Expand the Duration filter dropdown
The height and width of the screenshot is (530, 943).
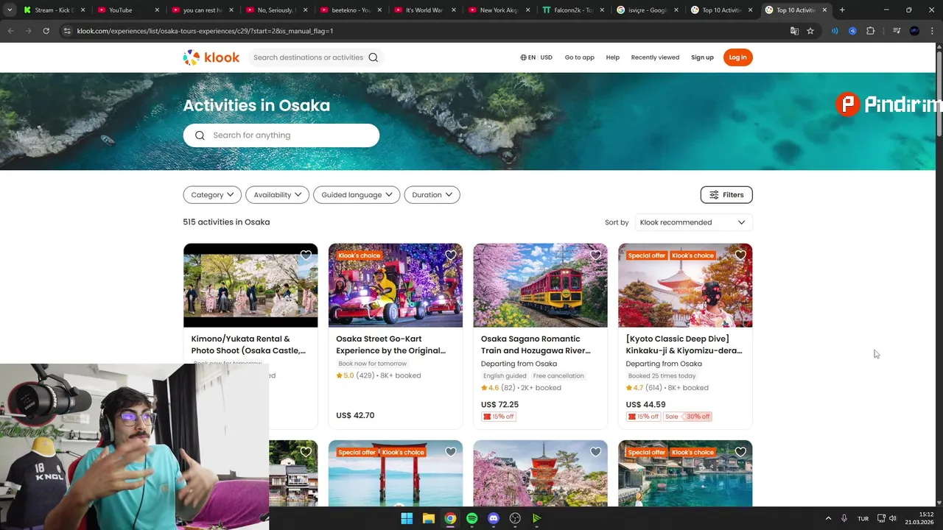pos(432,195)
